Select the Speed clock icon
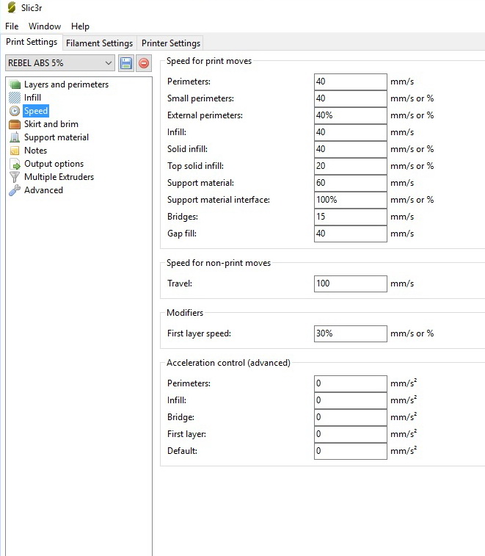This screenshot has width=485, height=556. pyautogui.click(x=15, y=111)
